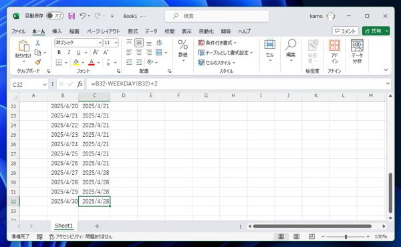Toggle middle vertical alignment
The image size is (401, 247).
pyautogui.click(x=139, y=43)
